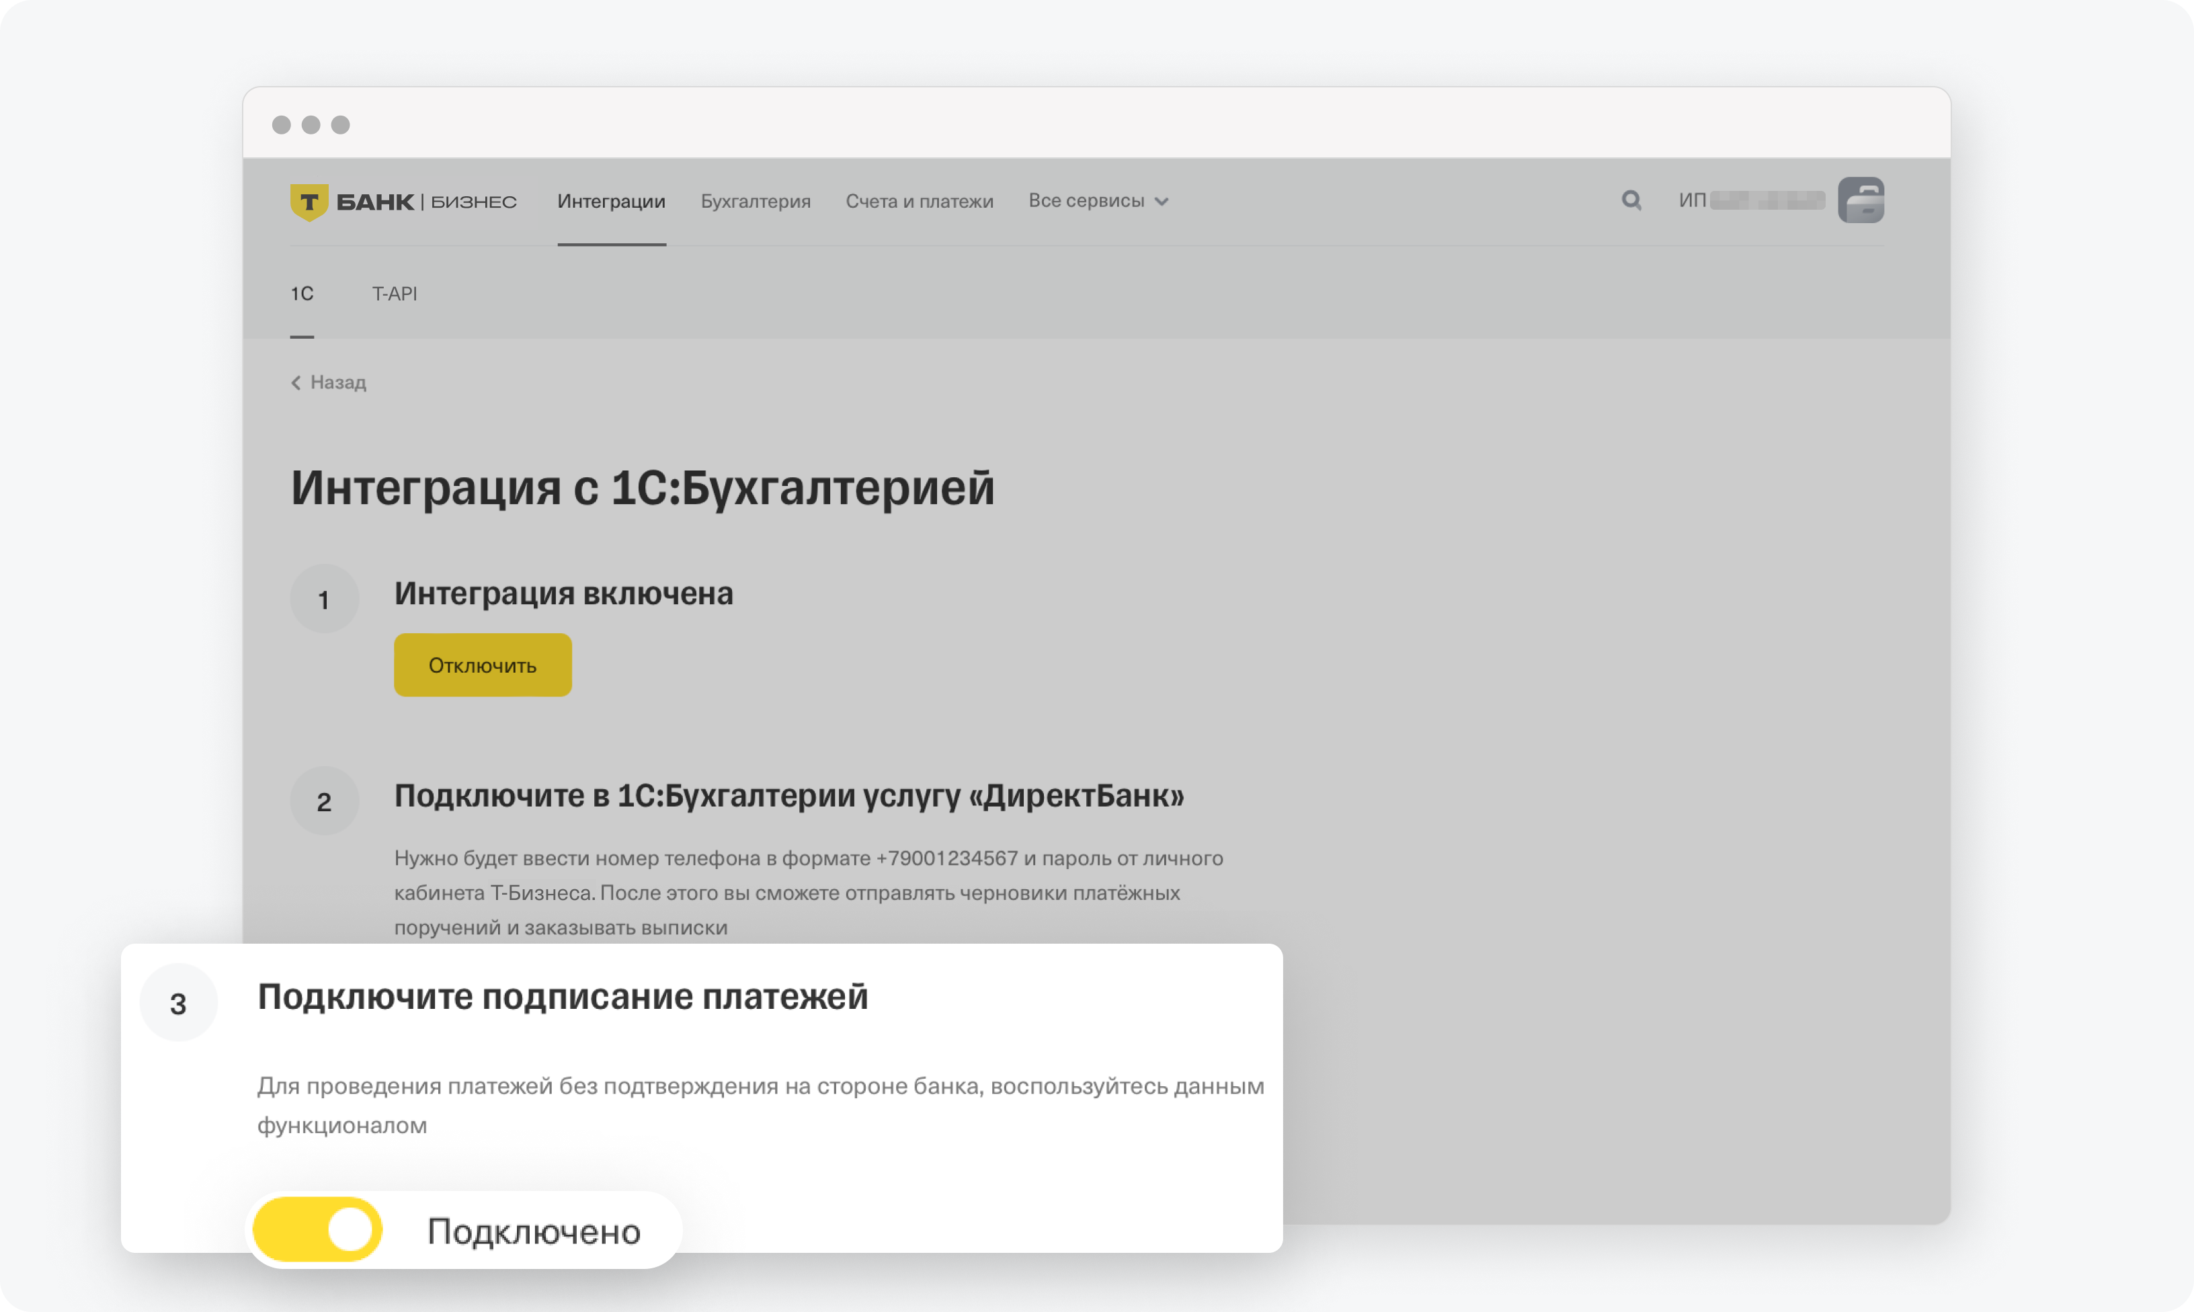The image size is (2194, 1312).
Task: Click the user account icon
Action: [x=1863, y=200]
